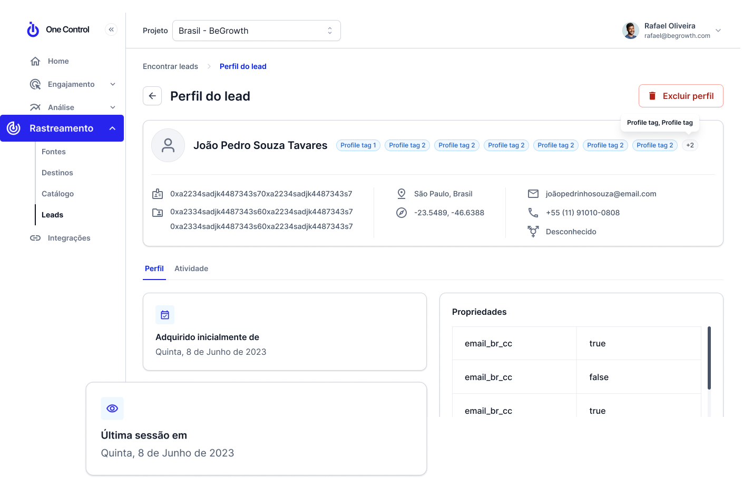Viewport: 753px width, 478px height.
Task: Click the +2 more tags badge
Action: pos(690,145)
